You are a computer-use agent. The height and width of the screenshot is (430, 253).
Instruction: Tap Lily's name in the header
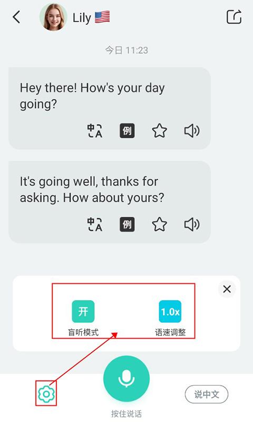tap(82, 18)
